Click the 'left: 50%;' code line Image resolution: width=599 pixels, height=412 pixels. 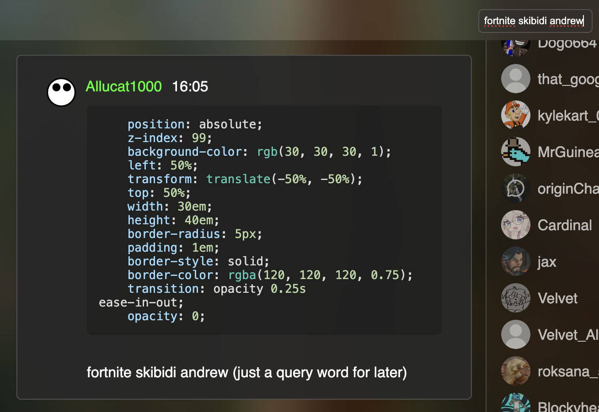[163, 165]
